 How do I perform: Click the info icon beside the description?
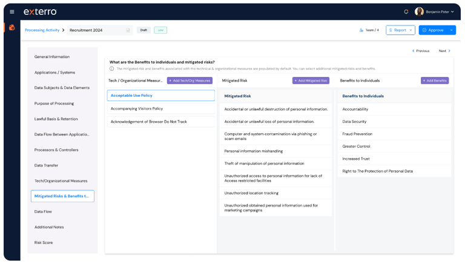pos(111,68)
